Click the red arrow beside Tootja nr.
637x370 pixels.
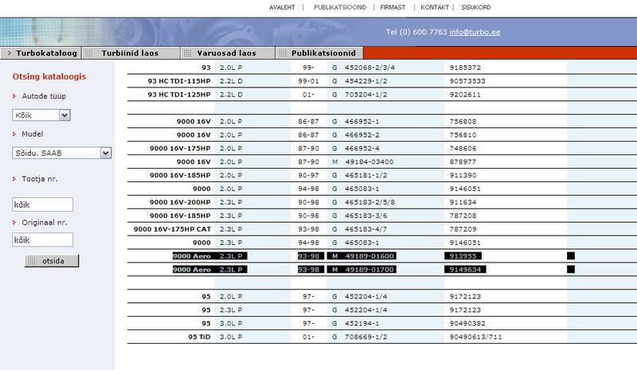[14, 179]
